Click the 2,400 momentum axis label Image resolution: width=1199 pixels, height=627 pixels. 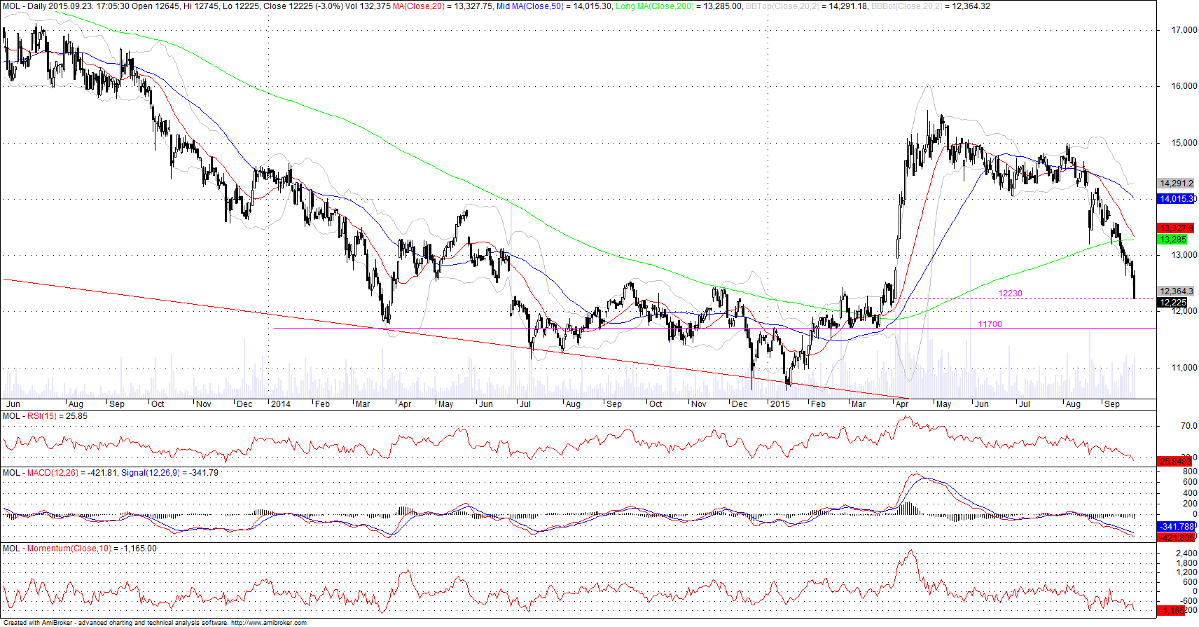[1186, 553]
